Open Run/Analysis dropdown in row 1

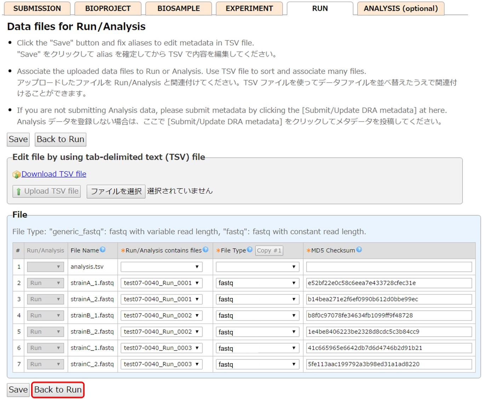(45, 267)
